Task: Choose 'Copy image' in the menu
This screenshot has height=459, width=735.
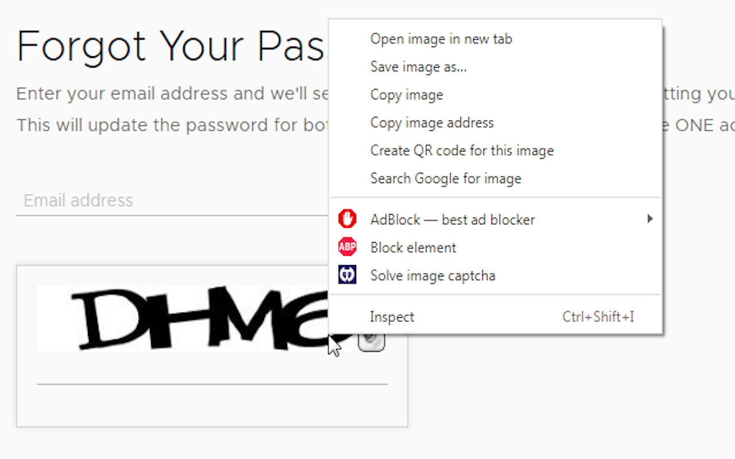Action: click(407, 95)
